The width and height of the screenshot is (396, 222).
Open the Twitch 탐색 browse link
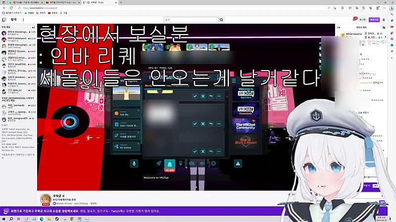tap(14, 20)
